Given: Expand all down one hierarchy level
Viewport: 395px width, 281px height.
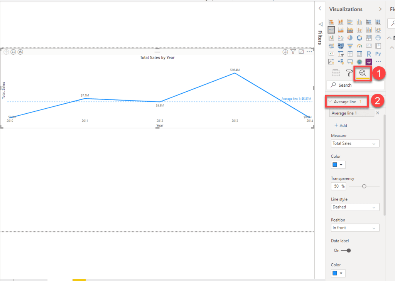Looking at the screenshot, I should tap(20, 52).
